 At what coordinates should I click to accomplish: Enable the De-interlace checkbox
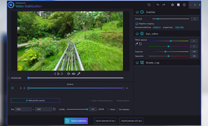[x=117, y=110]
